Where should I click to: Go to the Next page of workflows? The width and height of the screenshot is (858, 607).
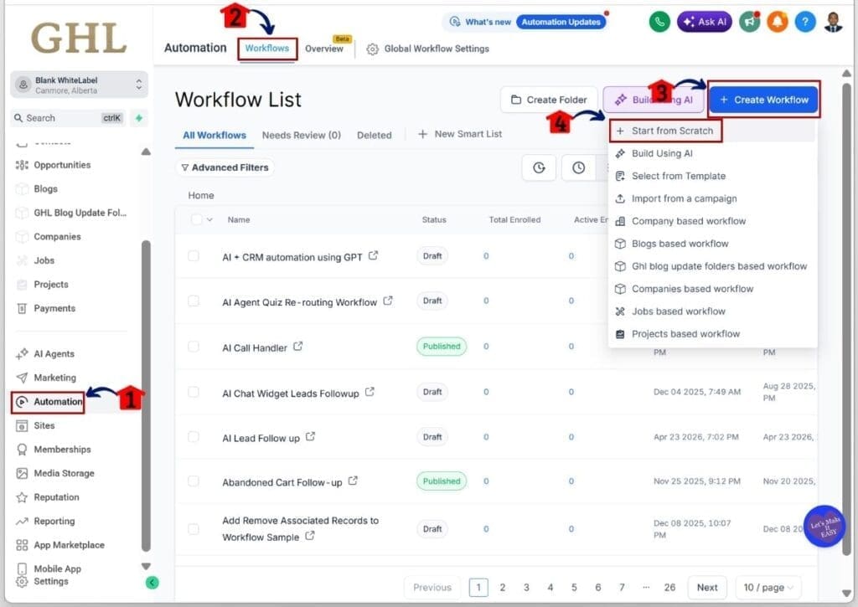pyautogui.click(x=707, y=587)
